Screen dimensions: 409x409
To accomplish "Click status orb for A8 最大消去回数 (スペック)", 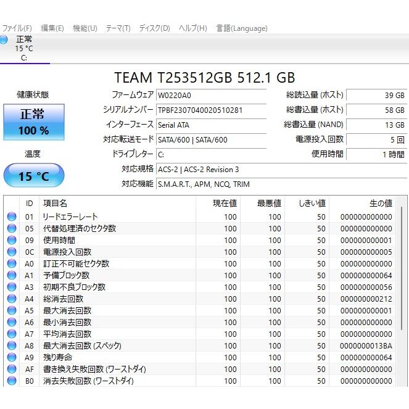I will [x=12, y=346].
